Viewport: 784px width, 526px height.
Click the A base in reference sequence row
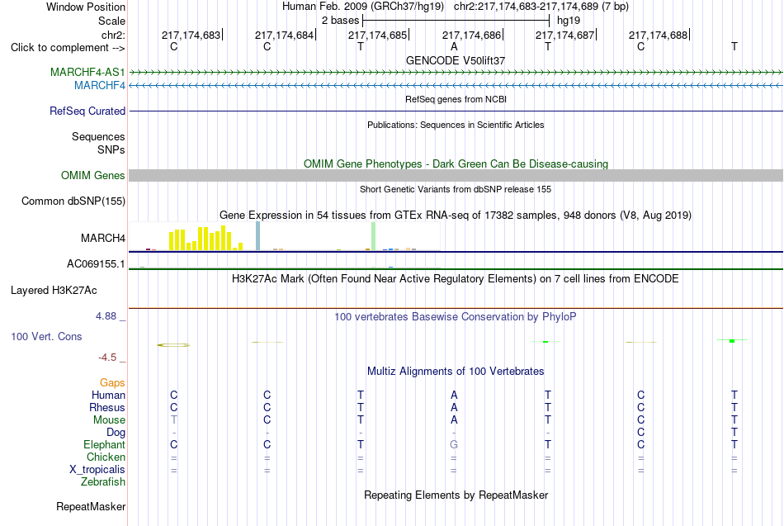(x=454, y=46)
